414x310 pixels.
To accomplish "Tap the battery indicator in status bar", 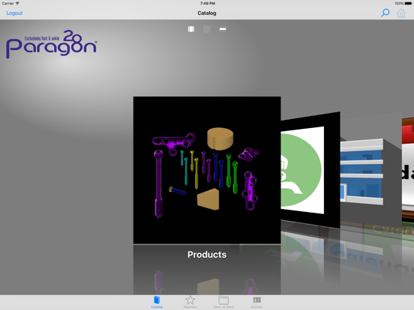I will point(408,4).
